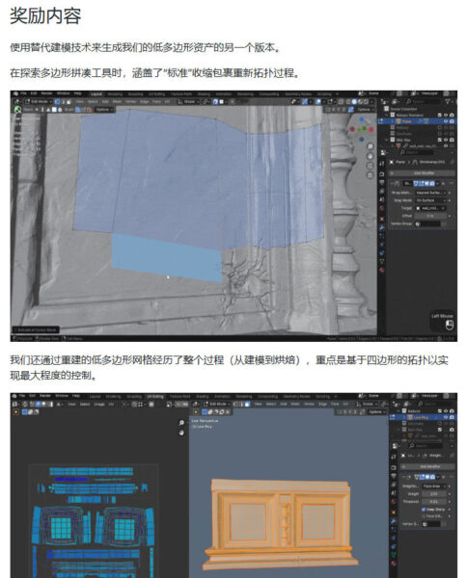Open Tool tab icon in lower properties editor

pyautogui.click(x=394, y=457)
